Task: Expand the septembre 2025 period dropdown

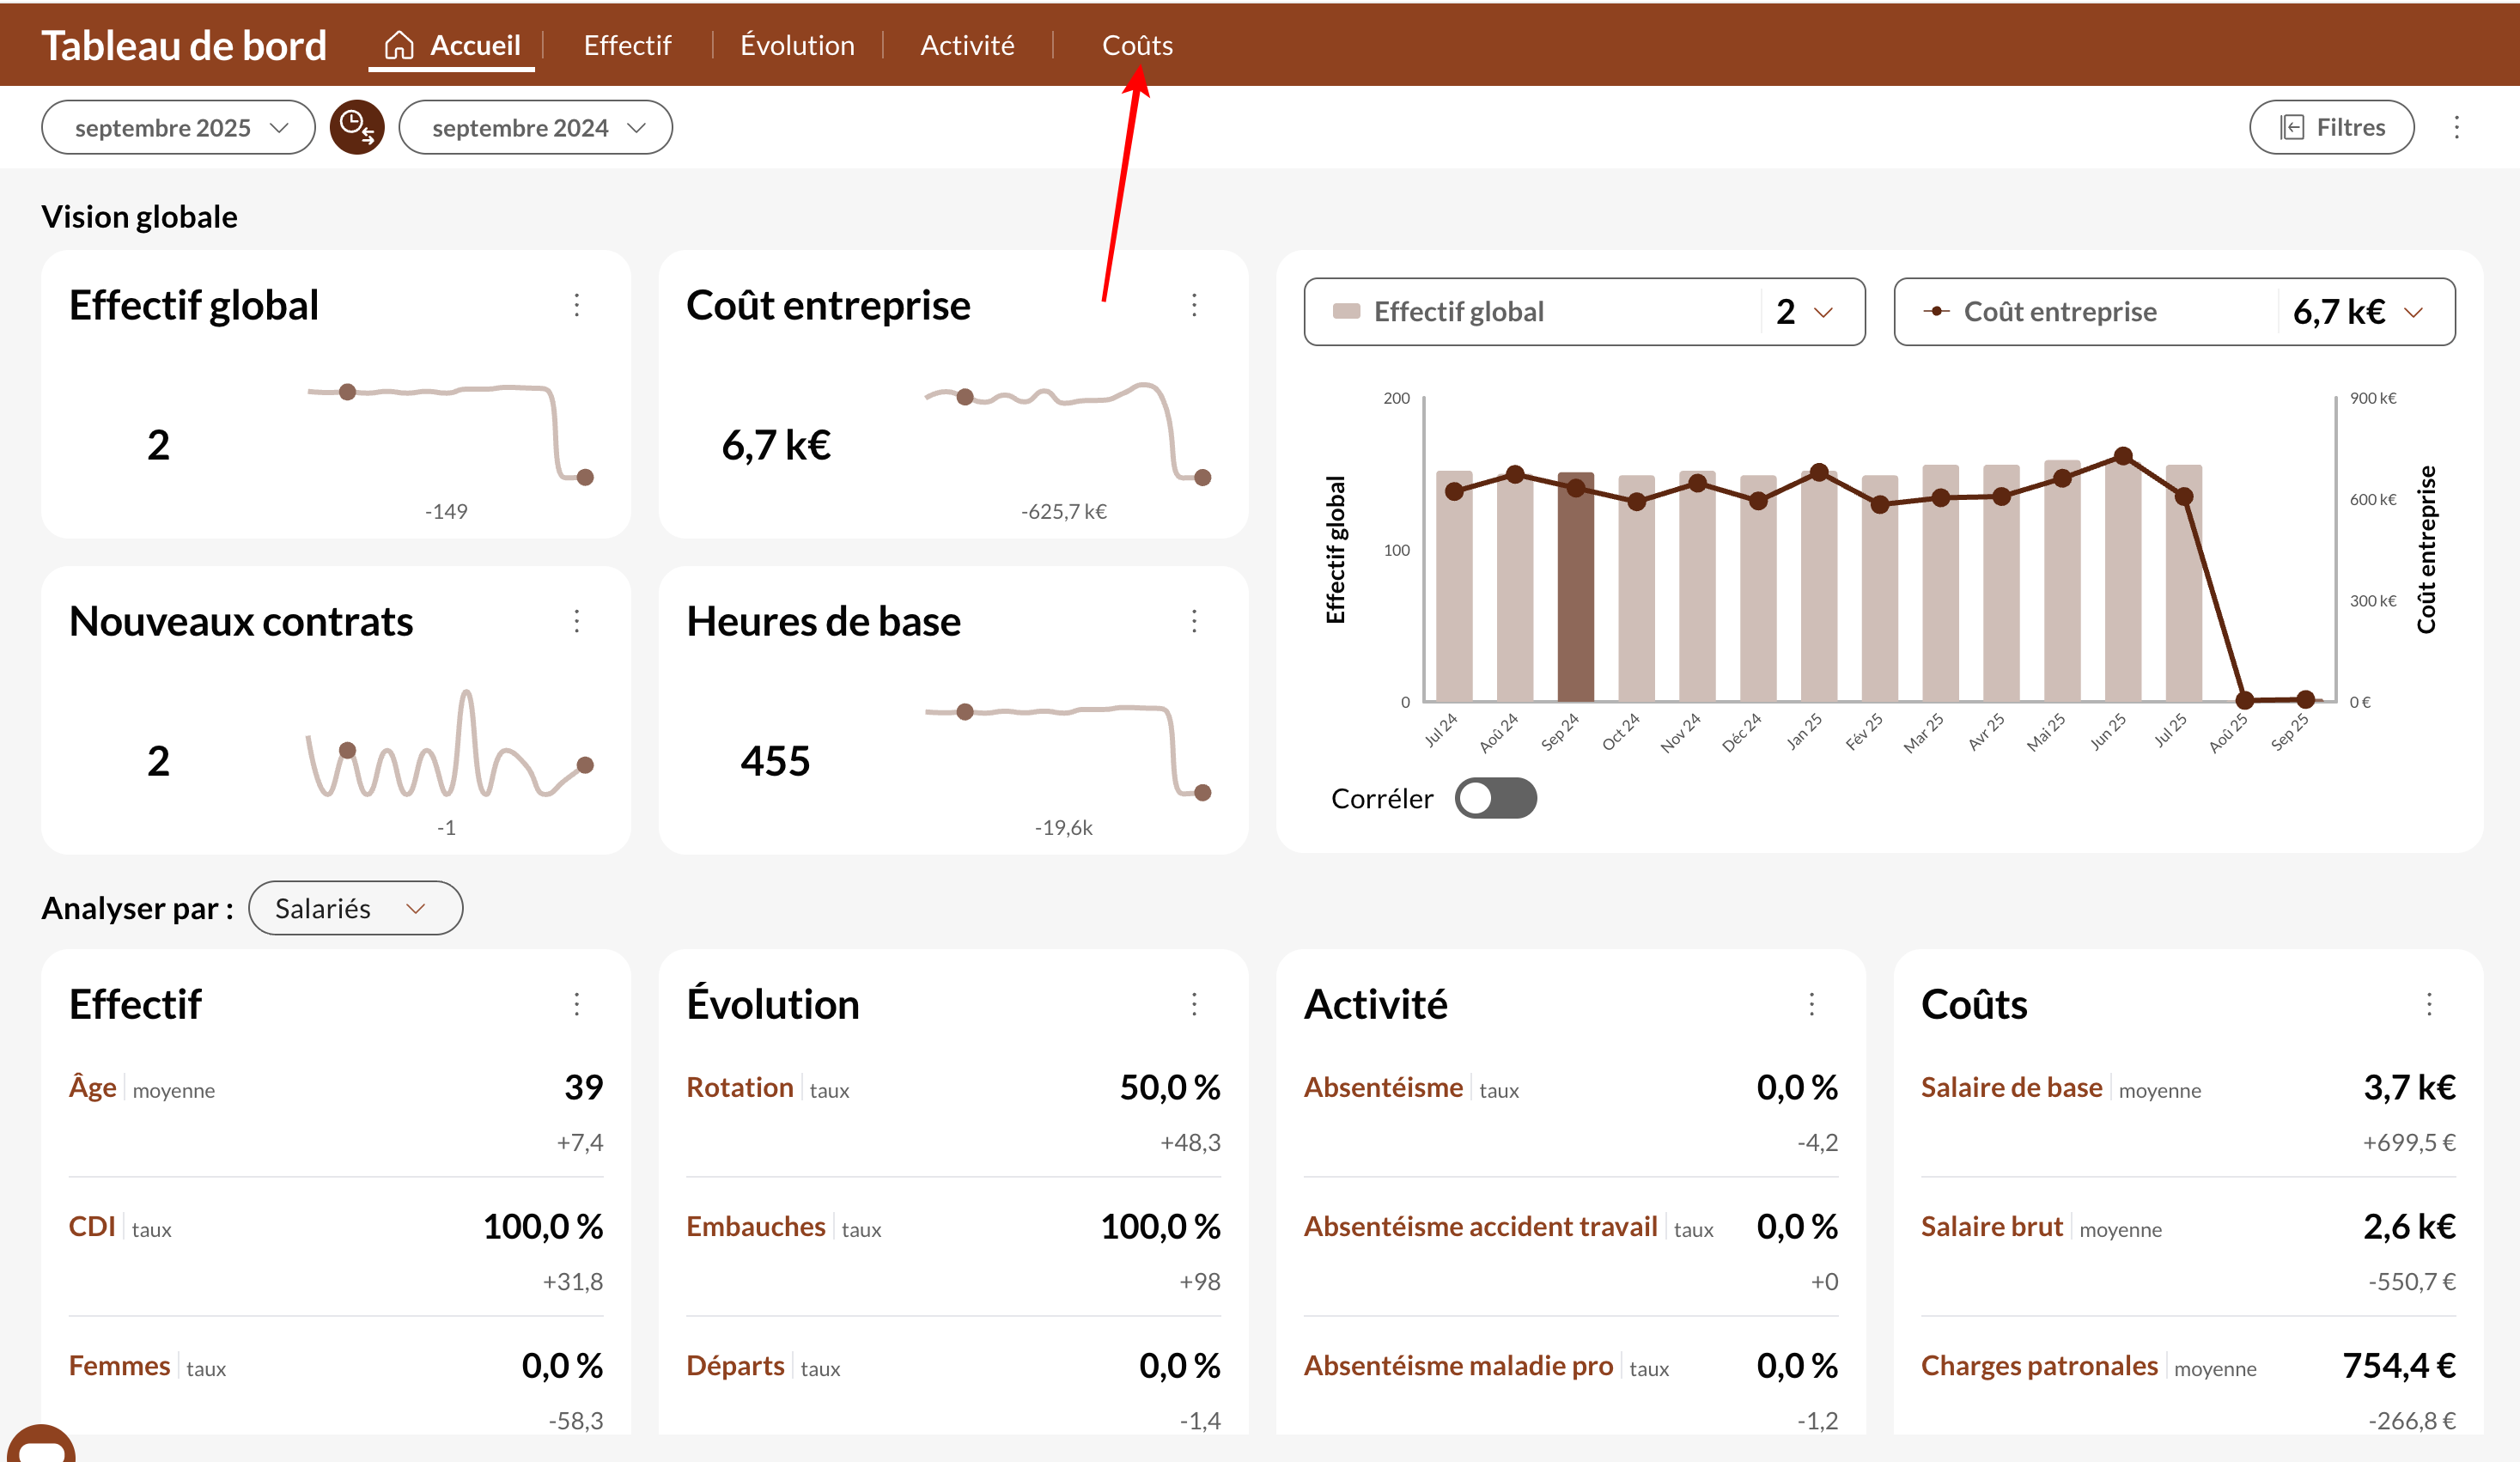Action: pos(178,127)
